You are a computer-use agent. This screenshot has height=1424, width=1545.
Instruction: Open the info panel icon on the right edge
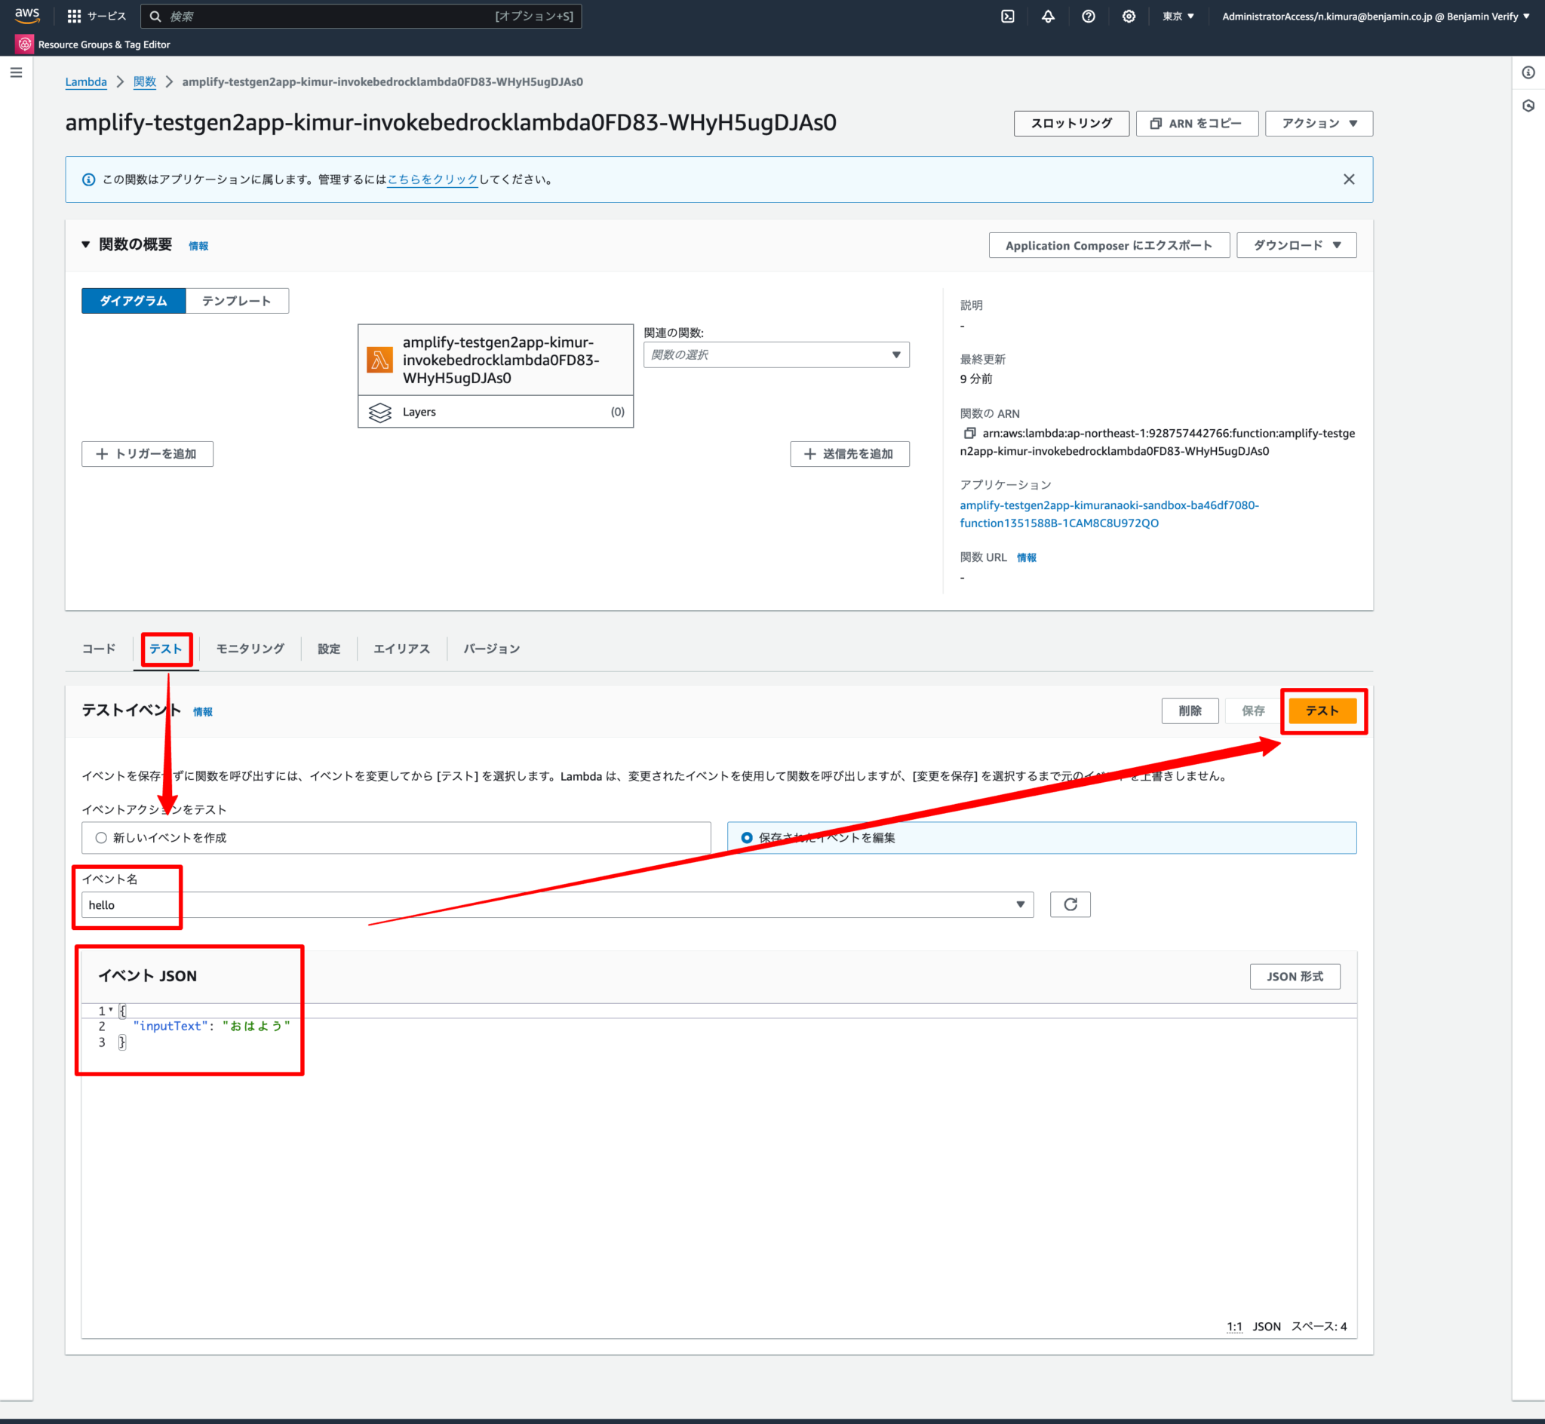pos(1528,72)
